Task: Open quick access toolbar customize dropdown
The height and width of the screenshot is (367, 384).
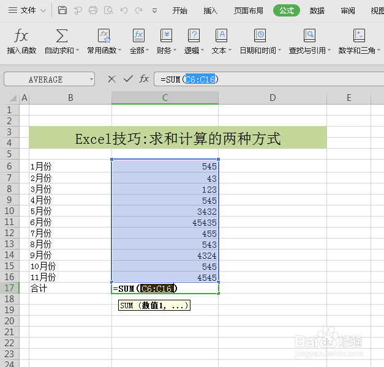Action: 154,11
